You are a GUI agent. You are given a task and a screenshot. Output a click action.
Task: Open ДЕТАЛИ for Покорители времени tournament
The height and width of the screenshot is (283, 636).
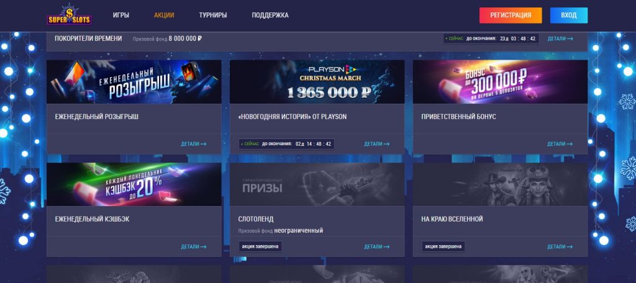560,38
